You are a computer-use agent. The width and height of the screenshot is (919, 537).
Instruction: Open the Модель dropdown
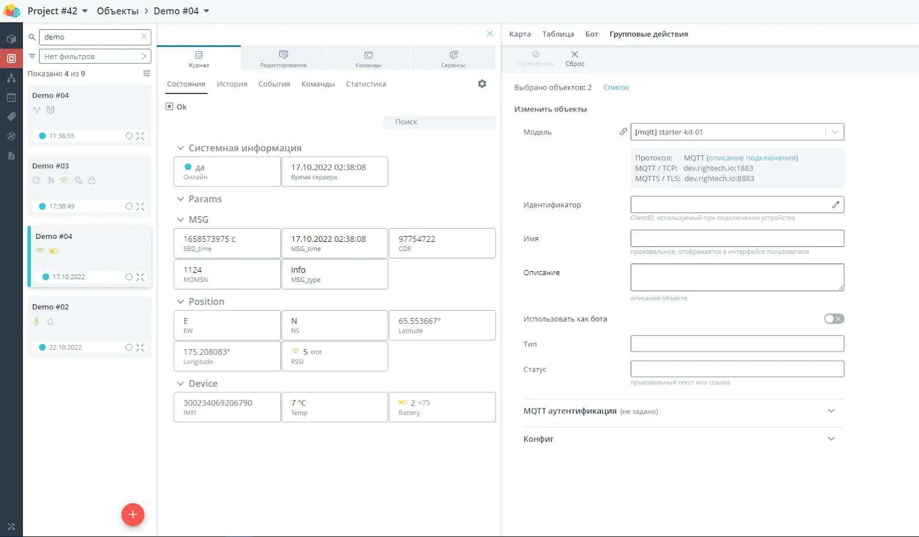coord(835,132)
